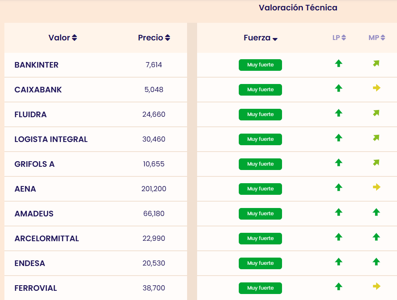Click Caixabank's Muy fuerte badge
The image size is (397, 300).
pyautogui.click(x=260, y=90)
